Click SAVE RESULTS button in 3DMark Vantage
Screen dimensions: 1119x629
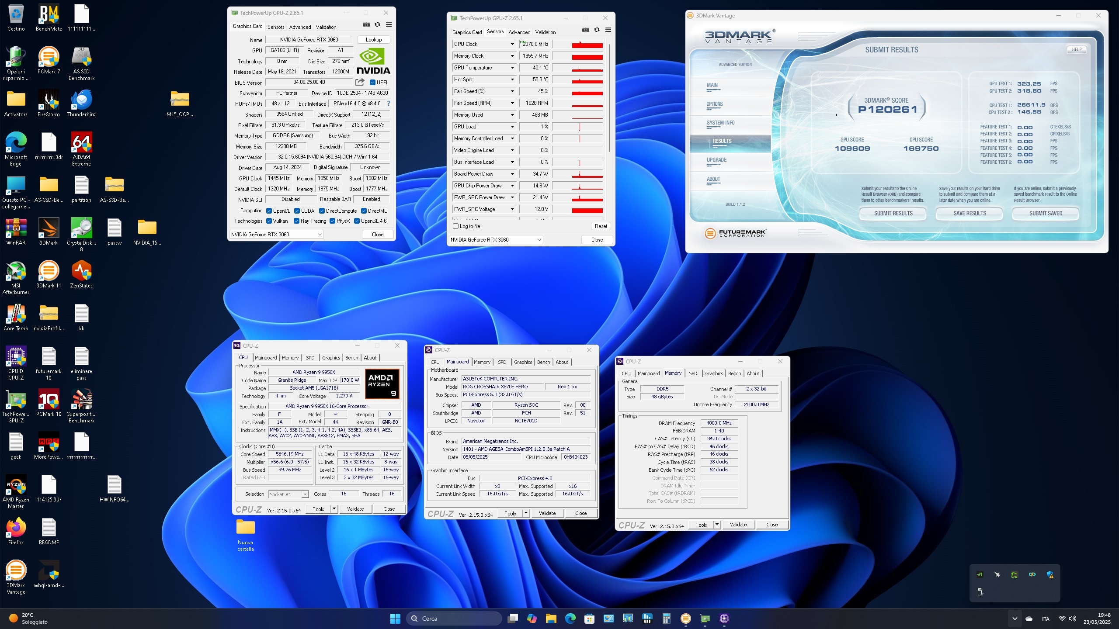(x=970, y=213)
